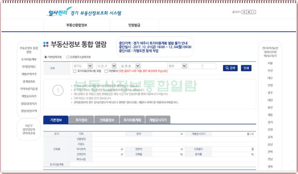Viewport: 298px width, 174px height.
Task: Click the 용적률 table cell label
Action: click(198, 154)
